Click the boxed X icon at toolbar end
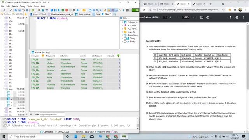This screenshot has width=249, height=140. (127, 10)
